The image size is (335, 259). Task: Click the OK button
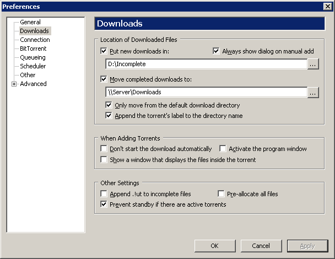(x=215, y=246)
